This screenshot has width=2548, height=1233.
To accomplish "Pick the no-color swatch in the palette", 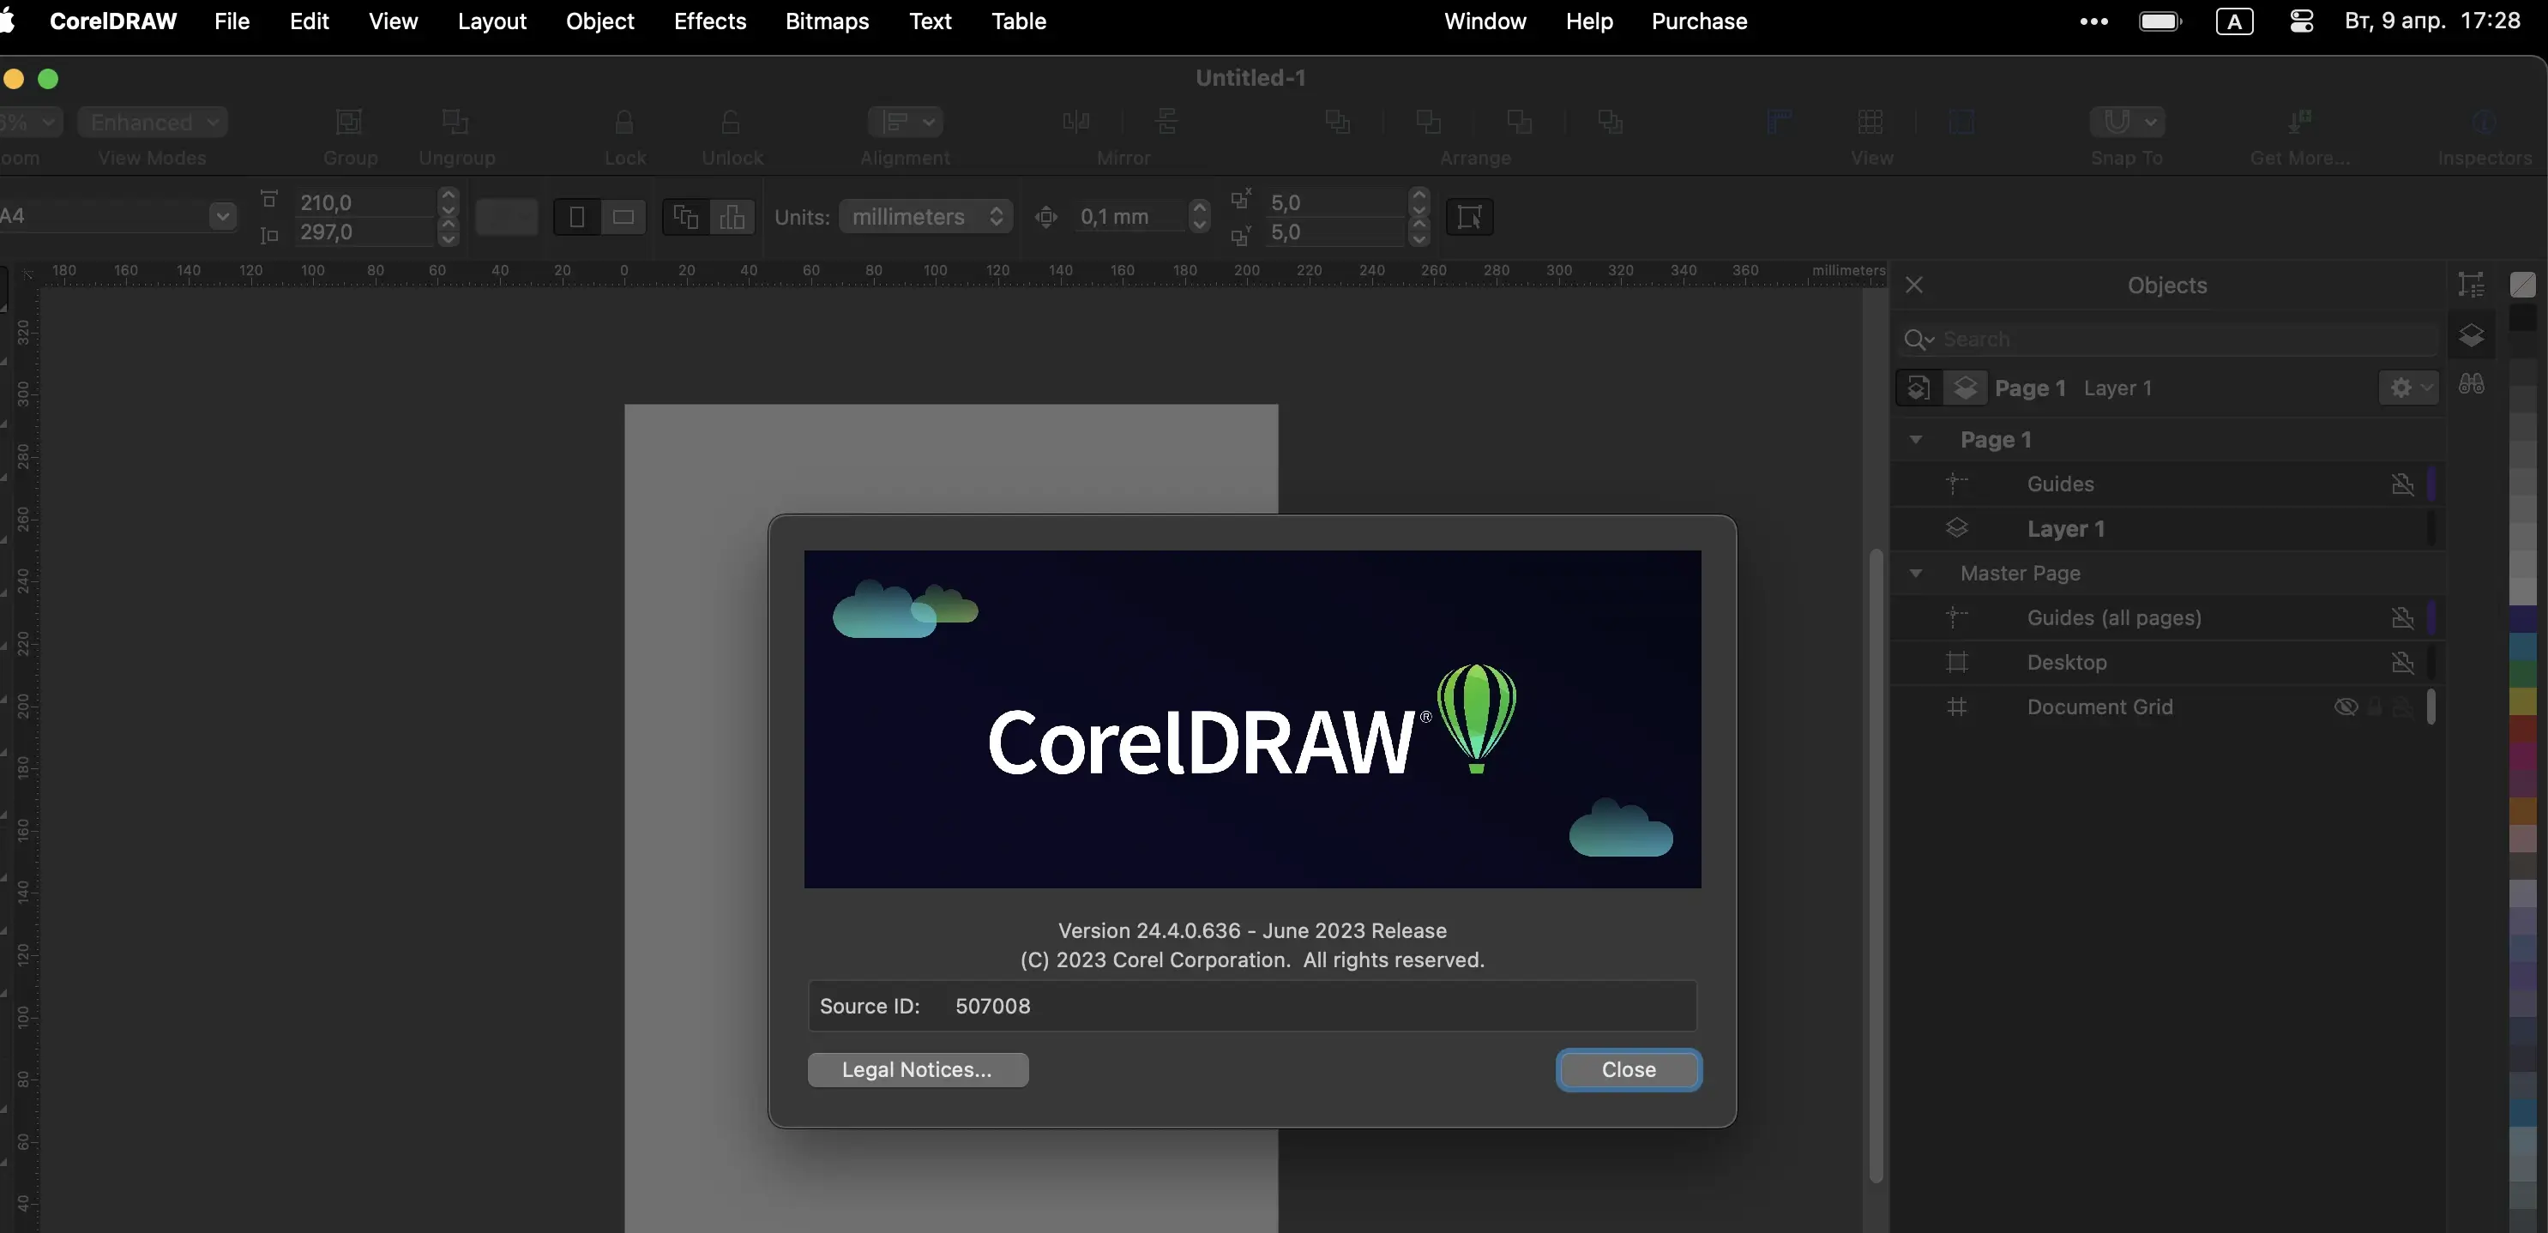I will 2522,285.
